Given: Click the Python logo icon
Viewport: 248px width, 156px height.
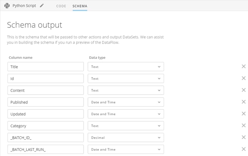Looking at the screenshot, I should [x=7, y=6].
